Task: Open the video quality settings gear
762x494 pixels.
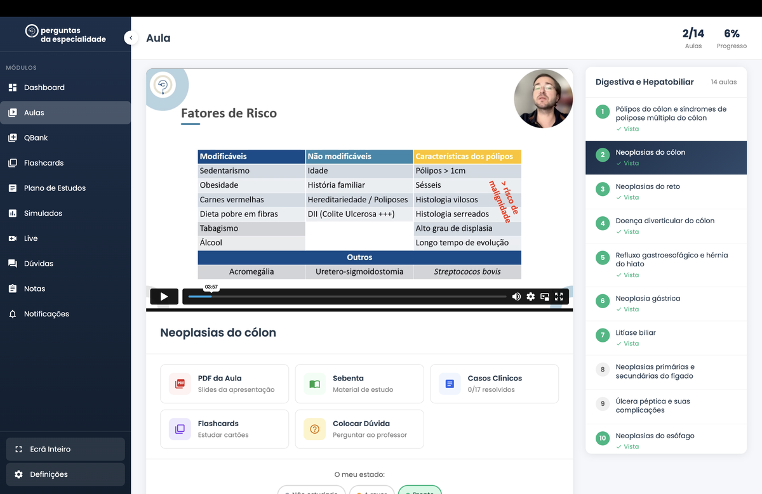Action: (530, 296)
